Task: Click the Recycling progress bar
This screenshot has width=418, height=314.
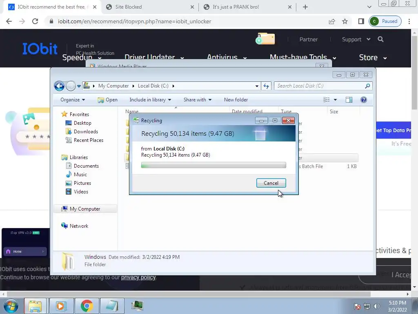Action: [213, 165]
